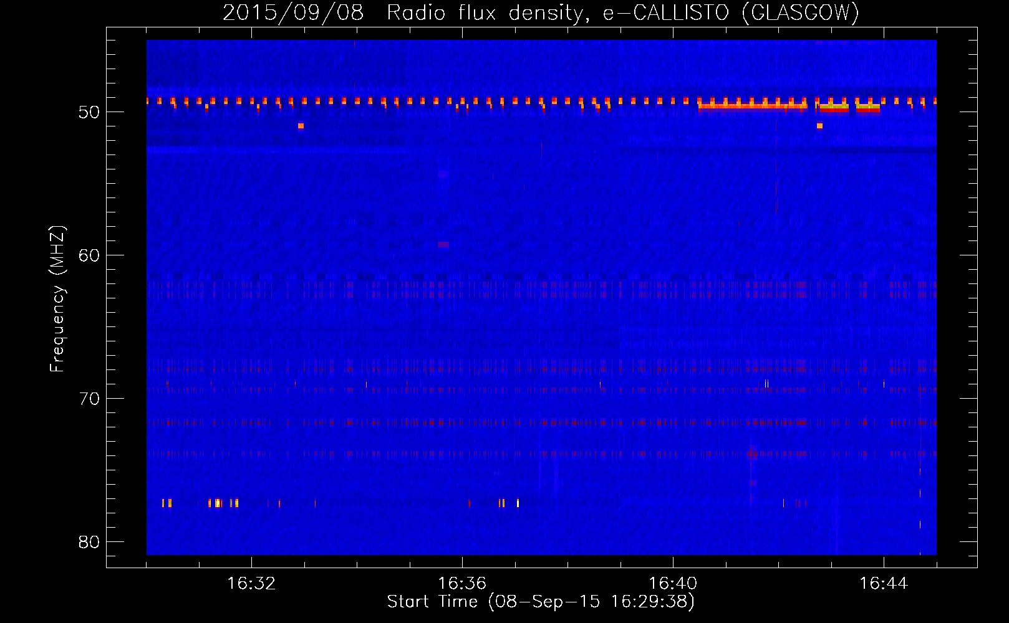Click the 50 frequency tick label

89,112
